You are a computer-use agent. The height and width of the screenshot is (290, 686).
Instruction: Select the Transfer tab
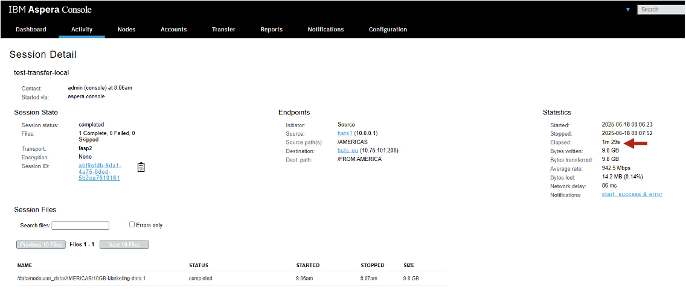tap(223, 30)
